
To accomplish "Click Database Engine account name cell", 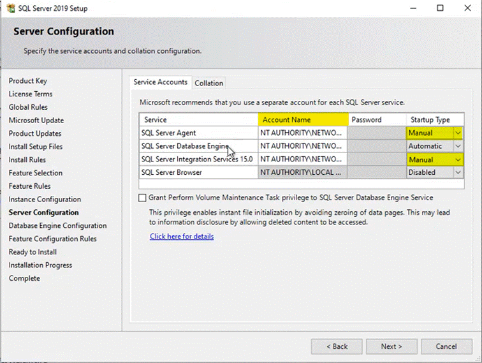I will point(302,146).
